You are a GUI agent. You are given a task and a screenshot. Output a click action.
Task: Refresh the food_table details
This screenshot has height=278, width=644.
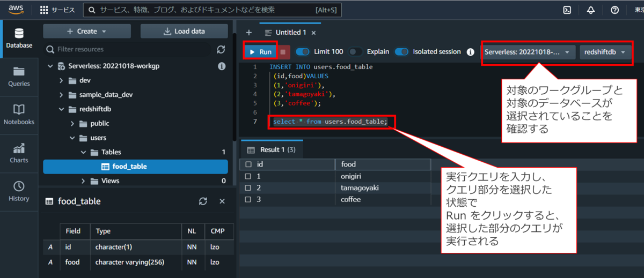(x=203, y=201)
